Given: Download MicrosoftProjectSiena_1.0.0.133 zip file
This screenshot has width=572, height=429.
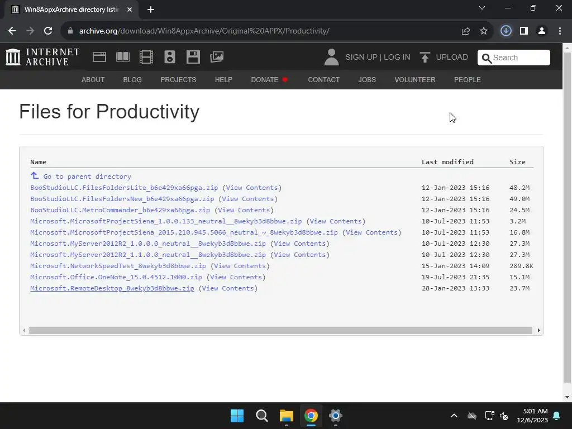Looking at the screenshot, I should 166,221.
